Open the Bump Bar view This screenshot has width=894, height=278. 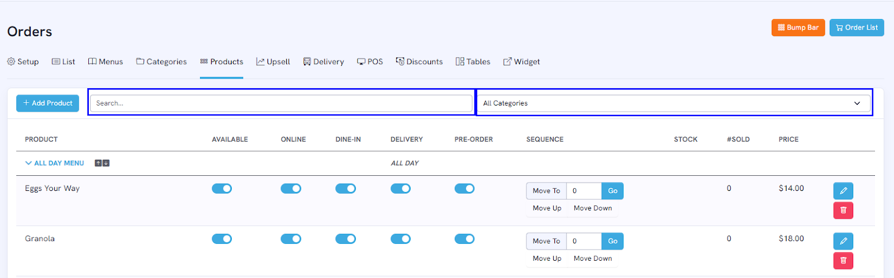point(798,27)
